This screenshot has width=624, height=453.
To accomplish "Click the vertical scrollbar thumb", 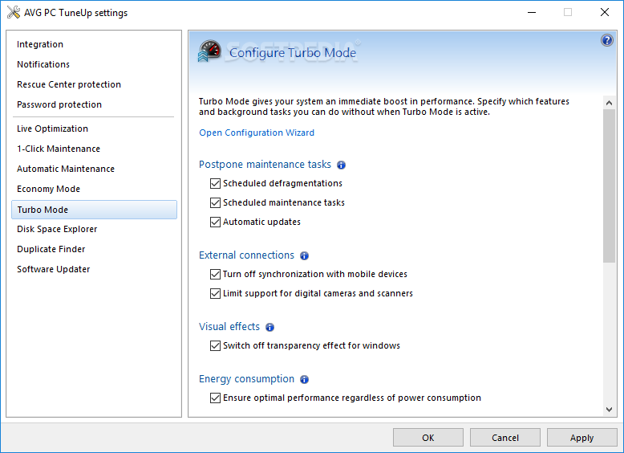I will [609, 186].
